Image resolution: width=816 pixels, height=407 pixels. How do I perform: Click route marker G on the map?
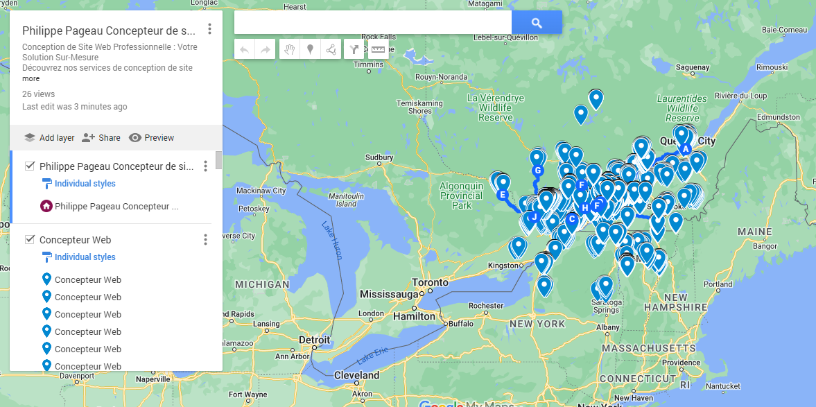[537, 170]
